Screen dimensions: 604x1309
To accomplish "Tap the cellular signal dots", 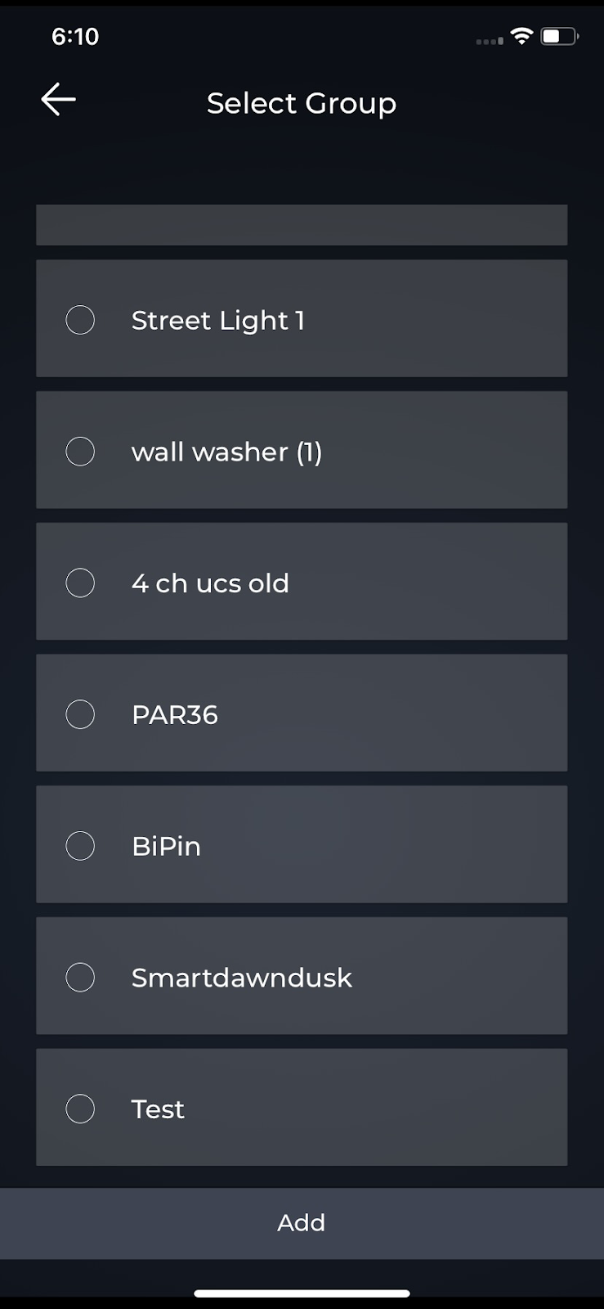I will [489, 41].
